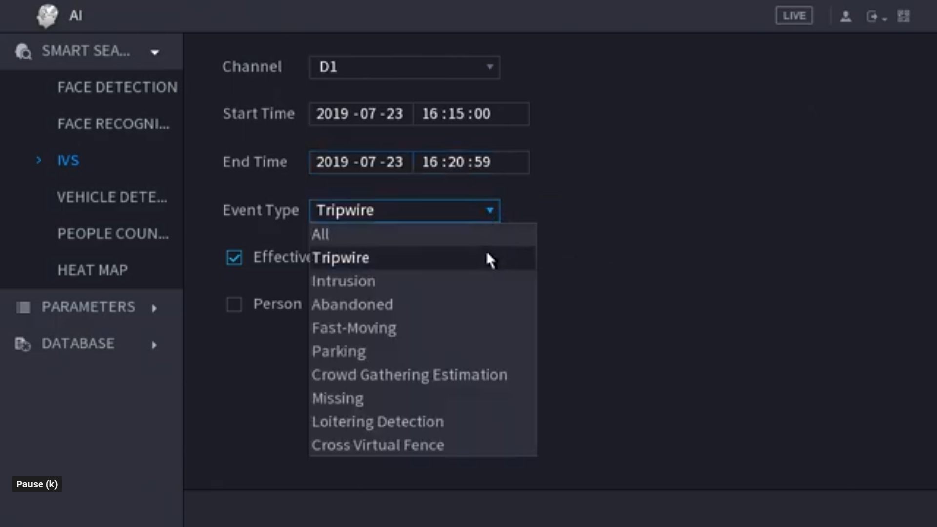
Task: Choose Loitering Detection event type
Action: pyautogui.click(x=378, y=422)
